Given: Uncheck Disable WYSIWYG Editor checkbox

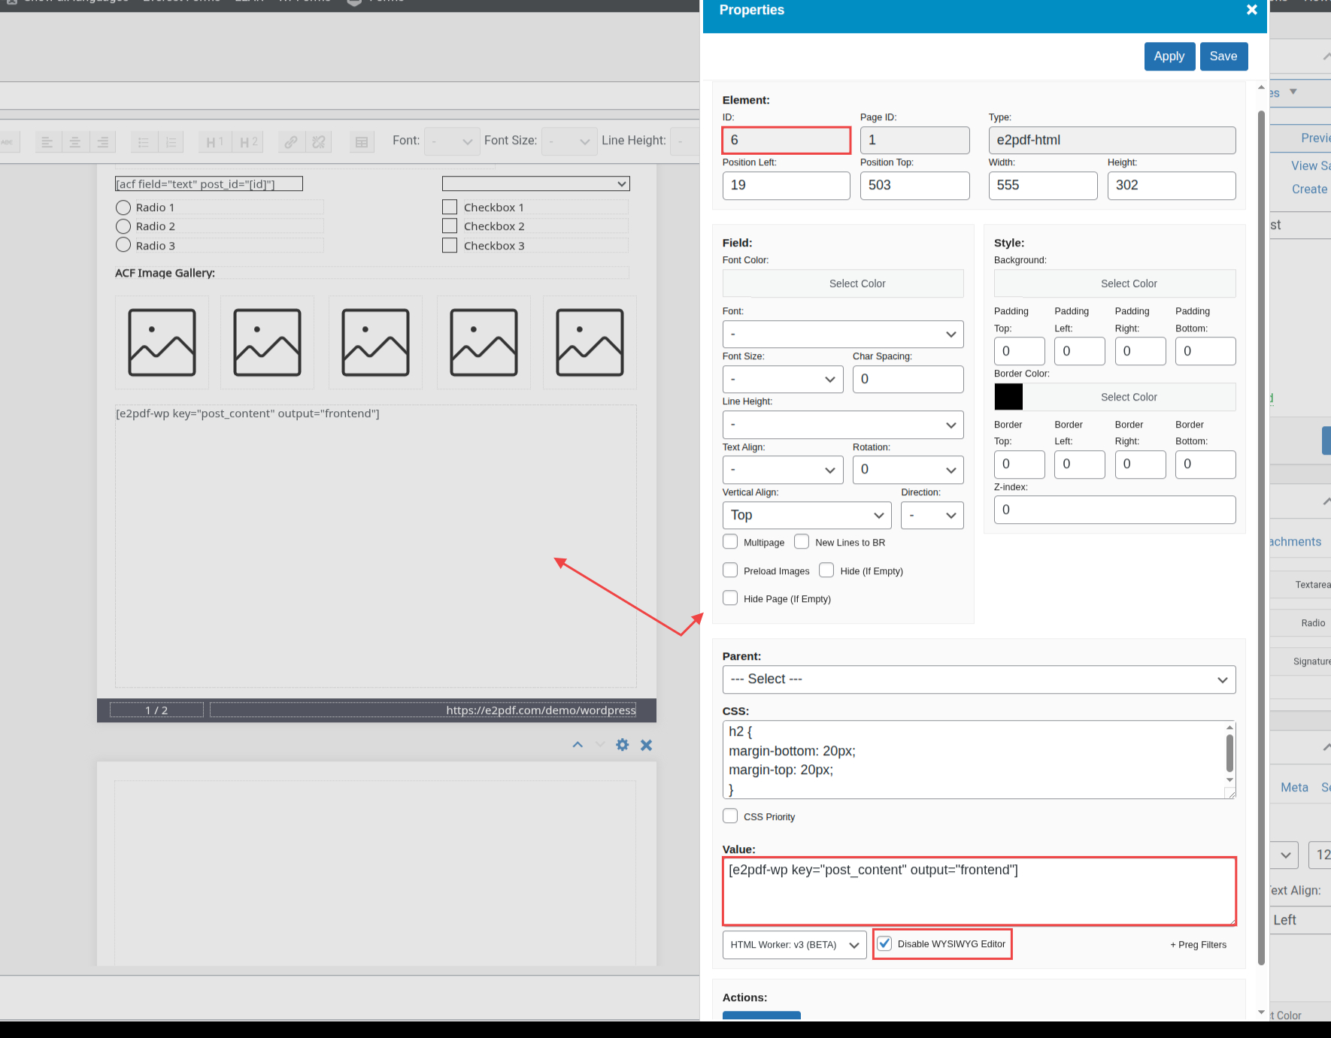Looking at the screenshot, I should tap(885, 944).
